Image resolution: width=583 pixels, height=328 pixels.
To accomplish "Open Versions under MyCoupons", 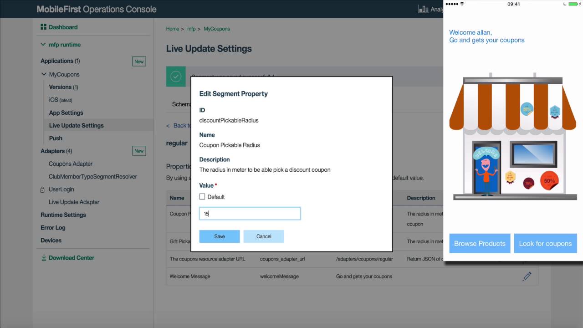I will (63, 87).
